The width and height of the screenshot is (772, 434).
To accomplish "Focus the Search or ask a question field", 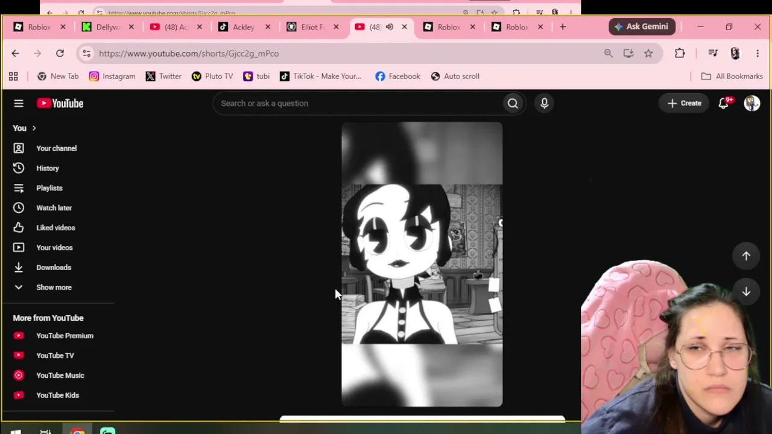I will pyautogui.click(x=358, y=103).
